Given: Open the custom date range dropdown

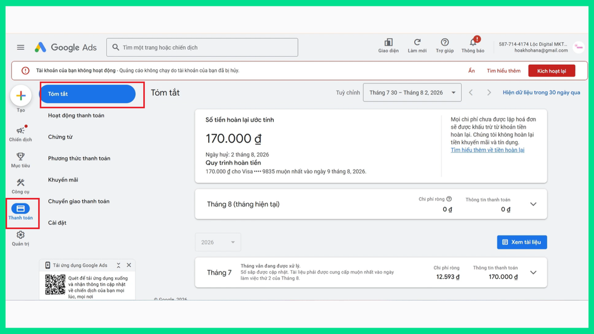Looking at the screenshot, I should coord(412,92).
